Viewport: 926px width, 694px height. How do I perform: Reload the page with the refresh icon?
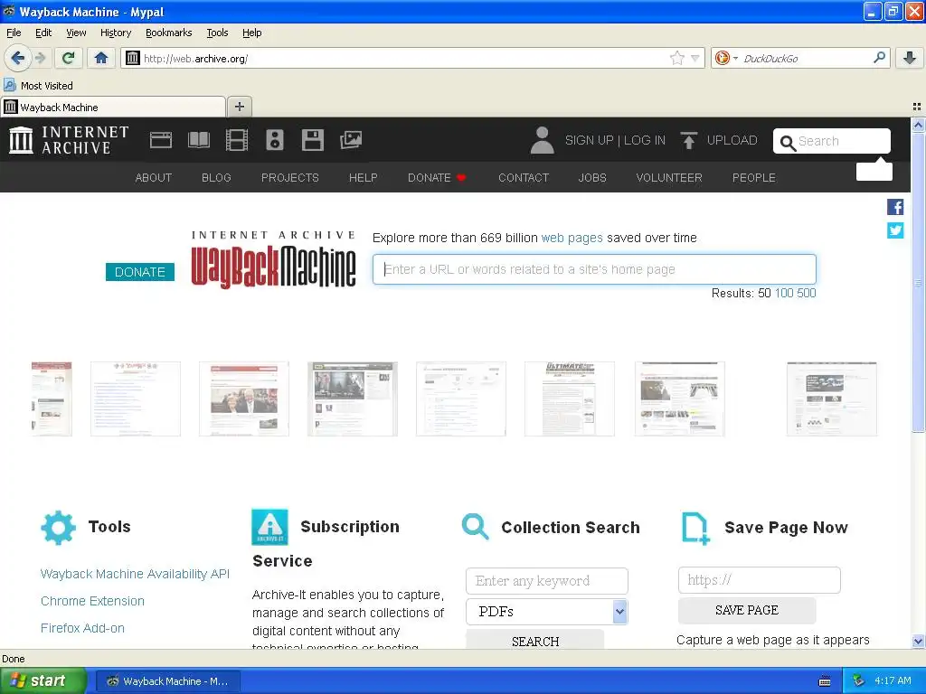(68, 58)
